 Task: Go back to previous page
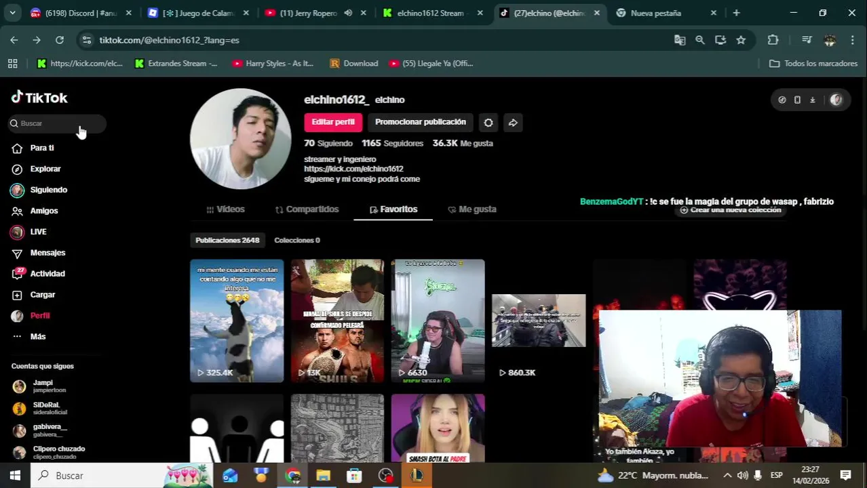[x=14, y=40]
